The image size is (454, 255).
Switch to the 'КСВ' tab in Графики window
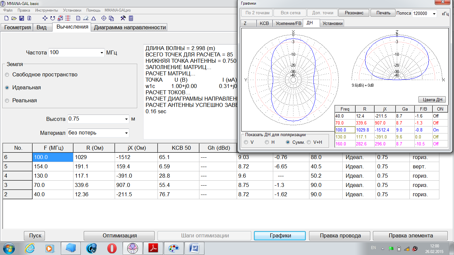(x=264, y=23)
